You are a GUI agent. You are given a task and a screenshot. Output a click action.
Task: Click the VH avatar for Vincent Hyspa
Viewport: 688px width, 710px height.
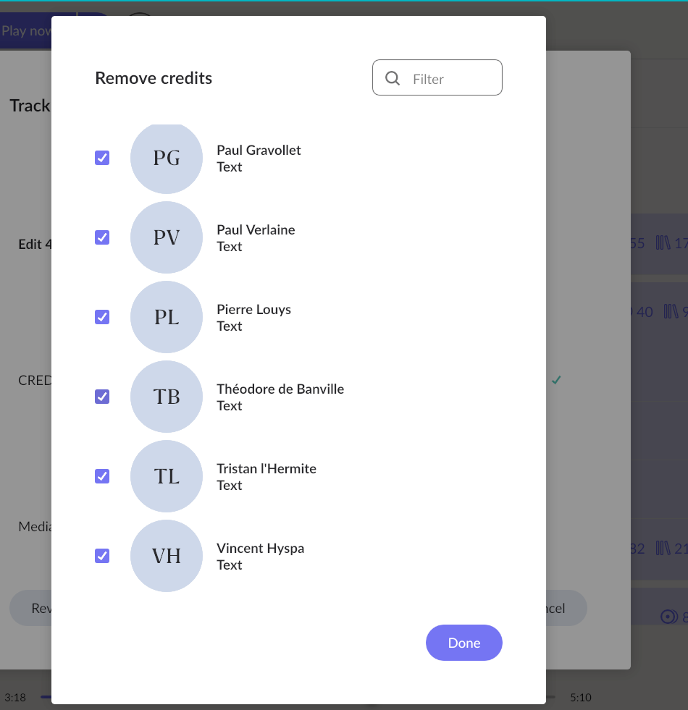pyautogui.click(x=167, y=556)
